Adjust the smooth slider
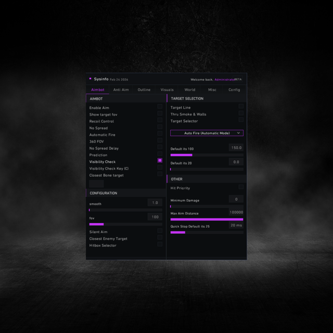Image resolution: width=333 pixels, height=333 pixels. coord(125,210)
